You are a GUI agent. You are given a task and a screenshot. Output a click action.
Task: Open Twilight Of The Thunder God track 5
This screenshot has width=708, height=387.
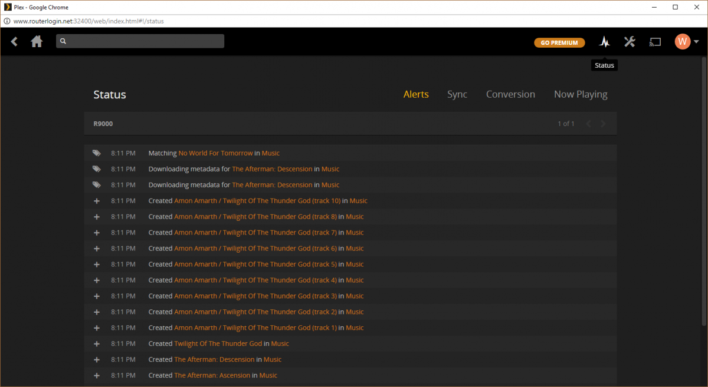[255, 264]
